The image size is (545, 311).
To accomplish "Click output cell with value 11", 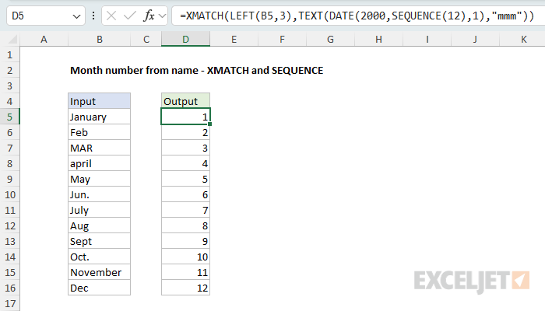I will [185, 272].
